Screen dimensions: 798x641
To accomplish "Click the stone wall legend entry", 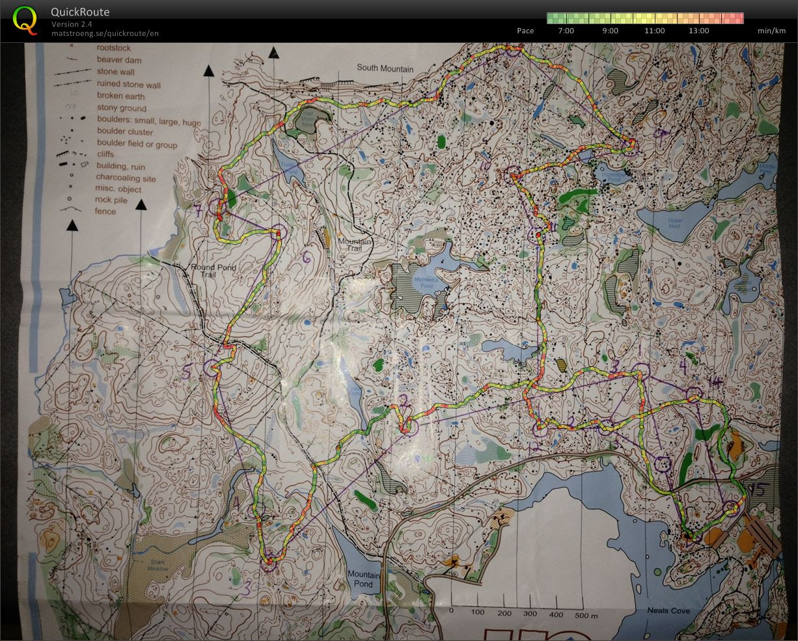I will tap(115, 72).
